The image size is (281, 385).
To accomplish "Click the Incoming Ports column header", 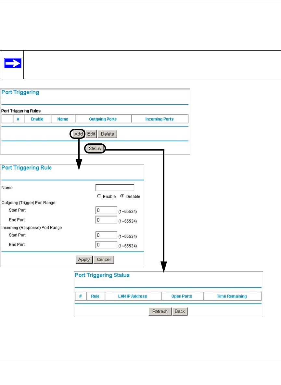I will [x=160, y=119].
